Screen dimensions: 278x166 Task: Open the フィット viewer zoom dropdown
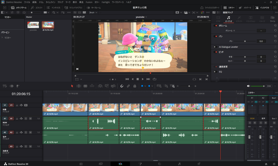[x=93, y=12]
